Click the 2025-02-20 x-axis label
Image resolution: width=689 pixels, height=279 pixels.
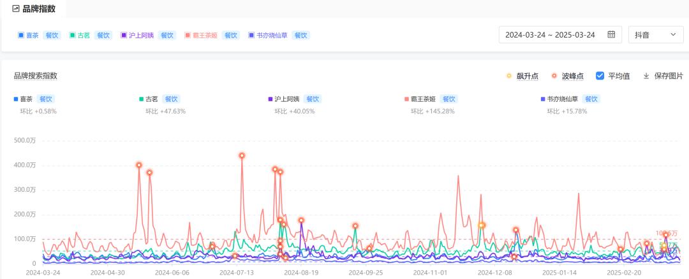(x=623, y=273)
